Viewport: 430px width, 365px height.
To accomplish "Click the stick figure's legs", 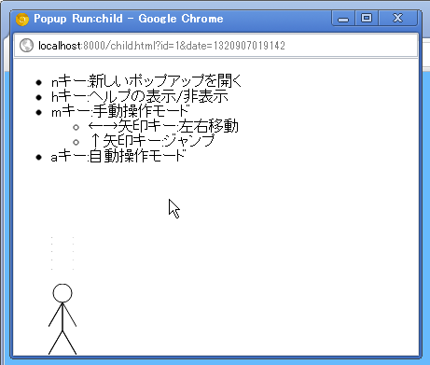I will (62, 343).
